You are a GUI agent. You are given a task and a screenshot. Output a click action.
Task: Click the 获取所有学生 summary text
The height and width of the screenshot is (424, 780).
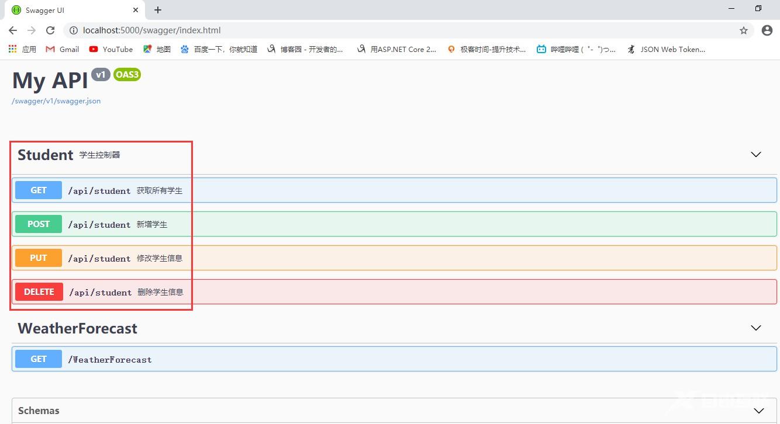coord(160,190)
